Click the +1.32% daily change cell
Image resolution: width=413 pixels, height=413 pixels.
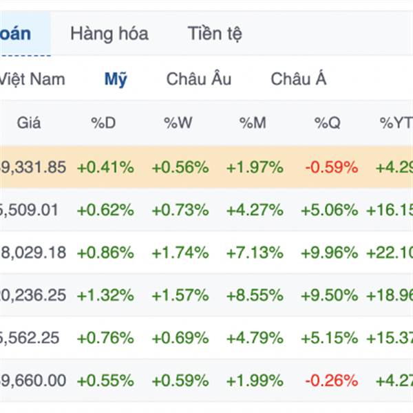(x=105, y=295)
